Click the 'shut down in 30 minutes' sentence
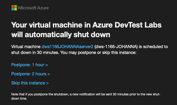177x105 pixels. point(74,52)
